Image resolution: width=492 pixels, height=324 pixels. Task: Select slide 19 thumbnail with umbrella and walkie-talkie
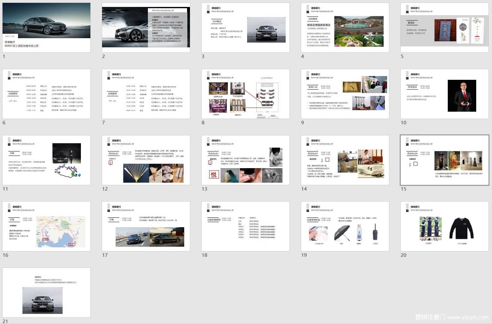click(x=345, y=227)
